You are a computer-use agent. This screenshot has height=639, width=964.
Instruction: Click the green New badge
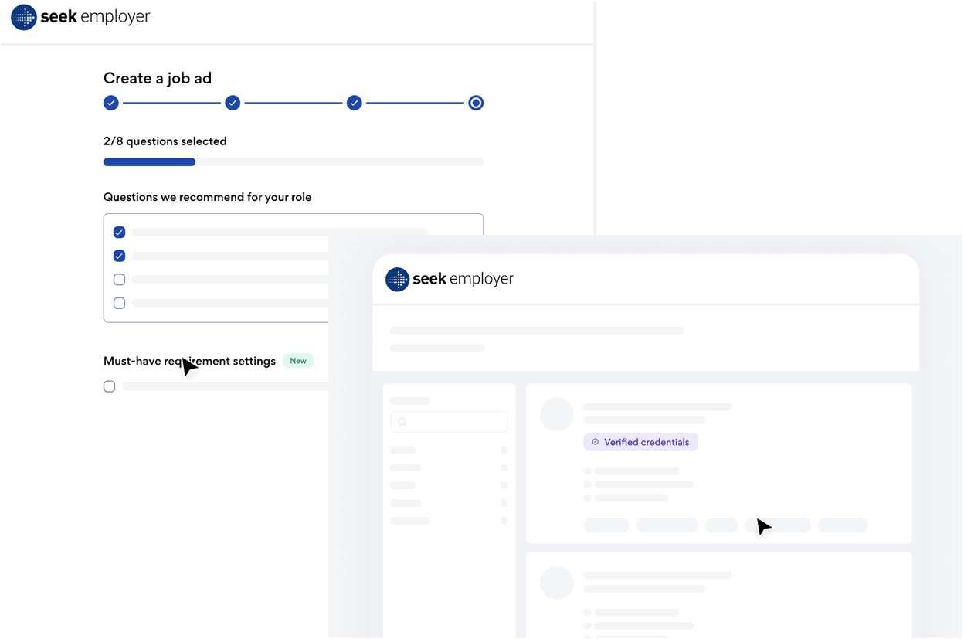point(298,361)
